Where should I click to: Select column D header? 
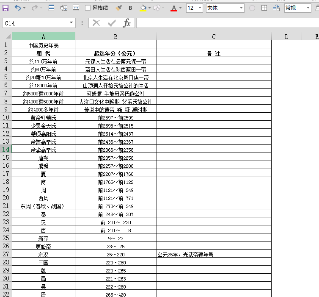(x=287, y=36)
